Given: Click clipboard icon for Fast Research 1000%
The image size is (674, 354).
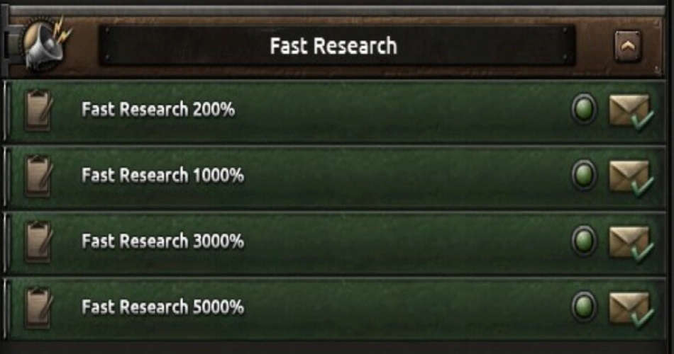Looking at the screenshot, I should pos(38,176).
